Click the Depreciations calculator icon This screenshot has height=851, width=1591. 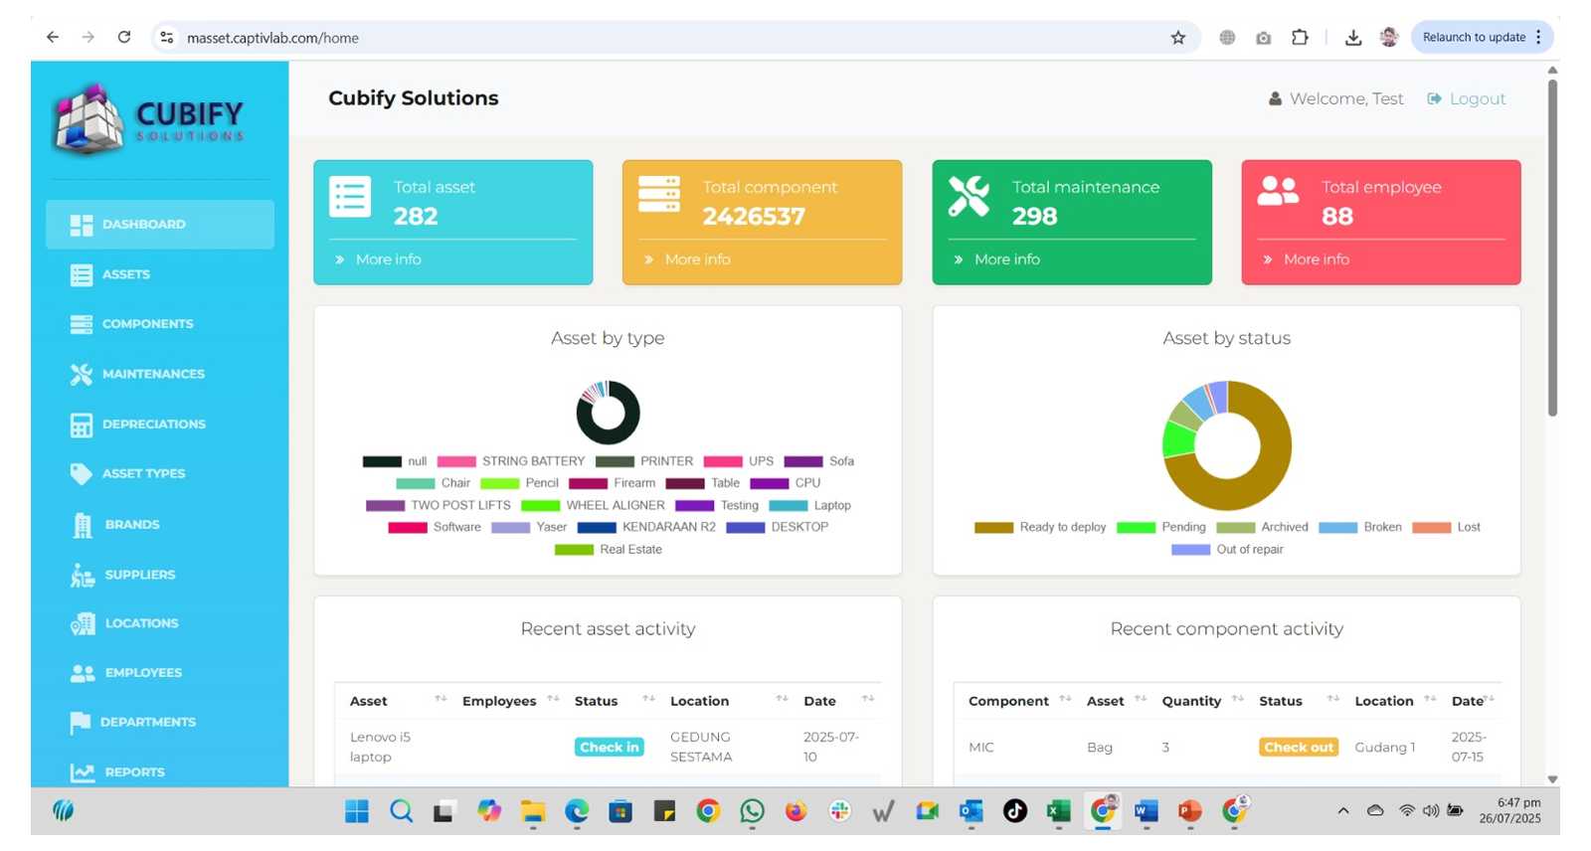[82, 425]
